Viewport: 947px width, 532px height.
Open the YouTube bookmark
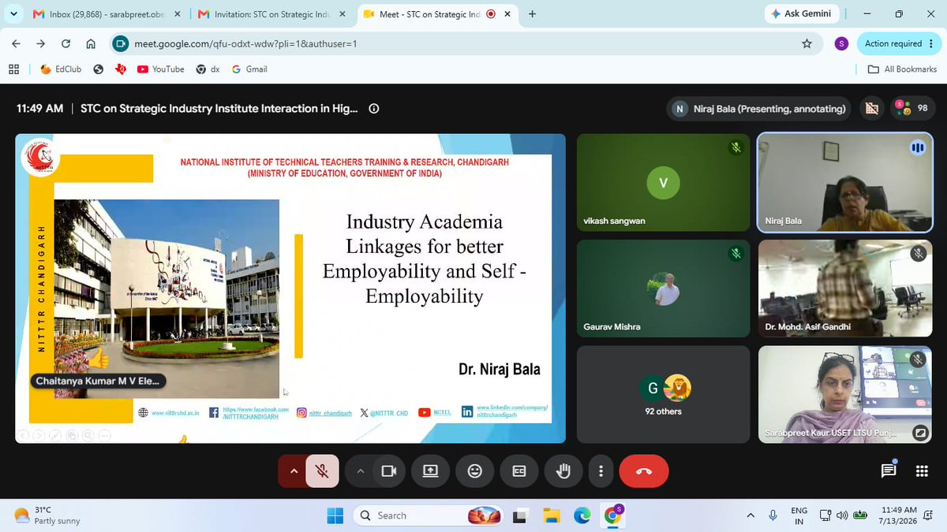point(160,69)
